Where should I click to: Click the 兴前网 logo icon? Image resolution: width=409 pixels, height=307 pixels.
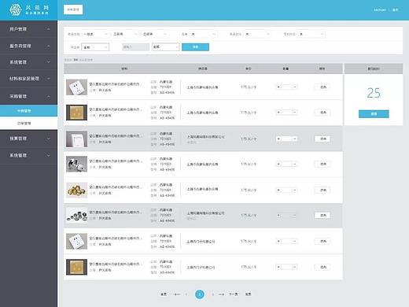point(16,10)
